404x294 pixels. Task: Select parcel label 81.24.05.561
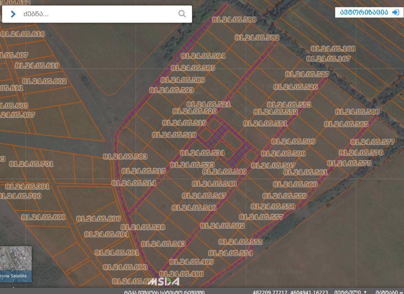(305, 172)
